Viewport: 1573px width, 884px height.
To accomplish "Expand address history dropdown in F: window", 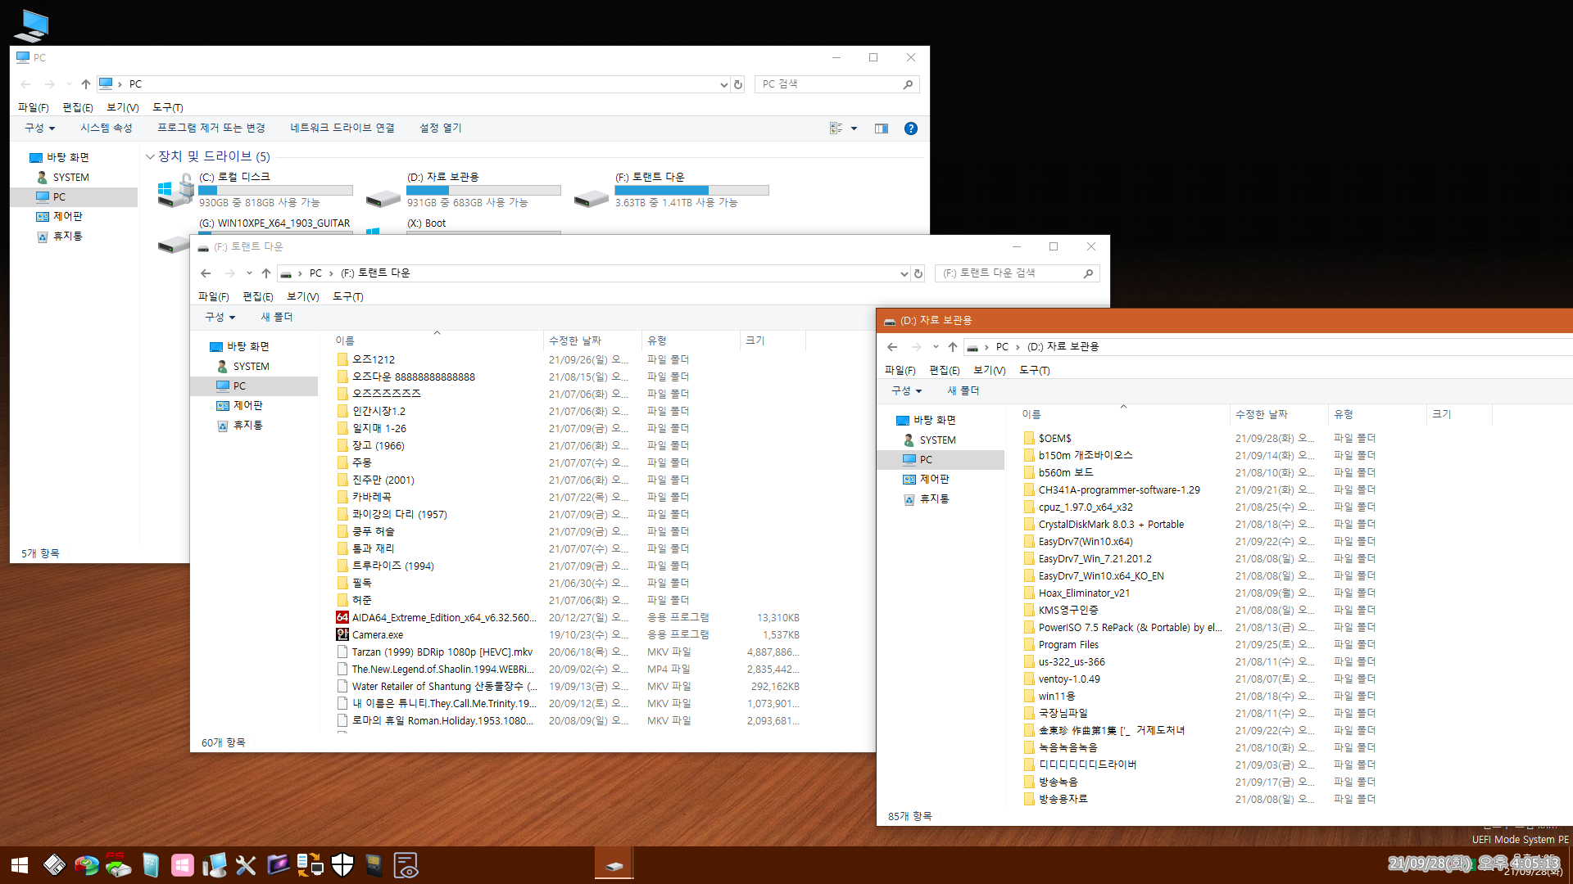I will [x=904, y=273].
